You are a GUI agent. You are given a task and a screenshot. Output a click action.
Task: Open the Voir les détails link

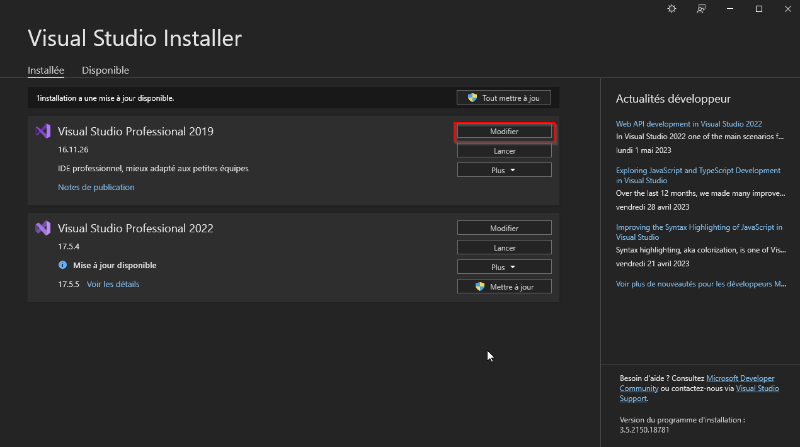coord(113,284)
